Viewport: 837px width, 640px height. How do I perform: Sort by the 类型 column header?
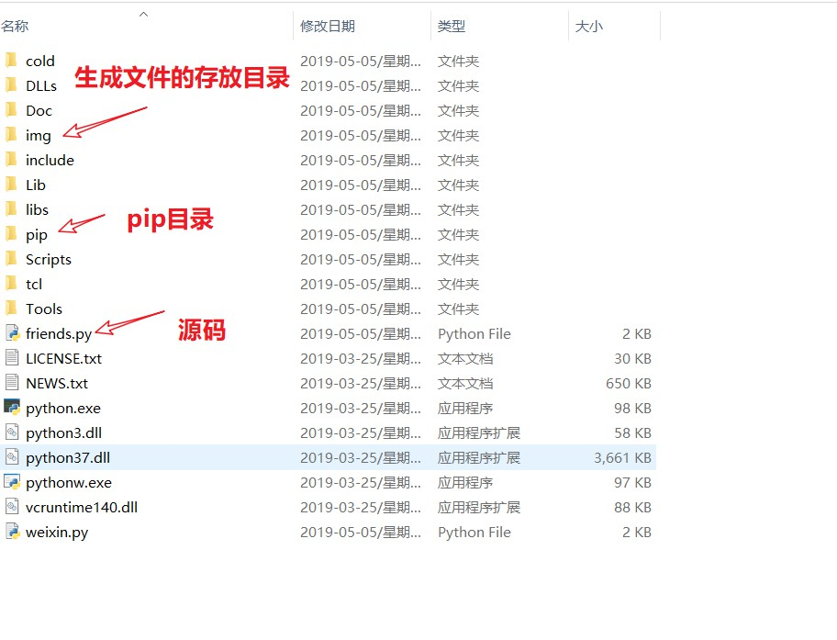(451, 27)
